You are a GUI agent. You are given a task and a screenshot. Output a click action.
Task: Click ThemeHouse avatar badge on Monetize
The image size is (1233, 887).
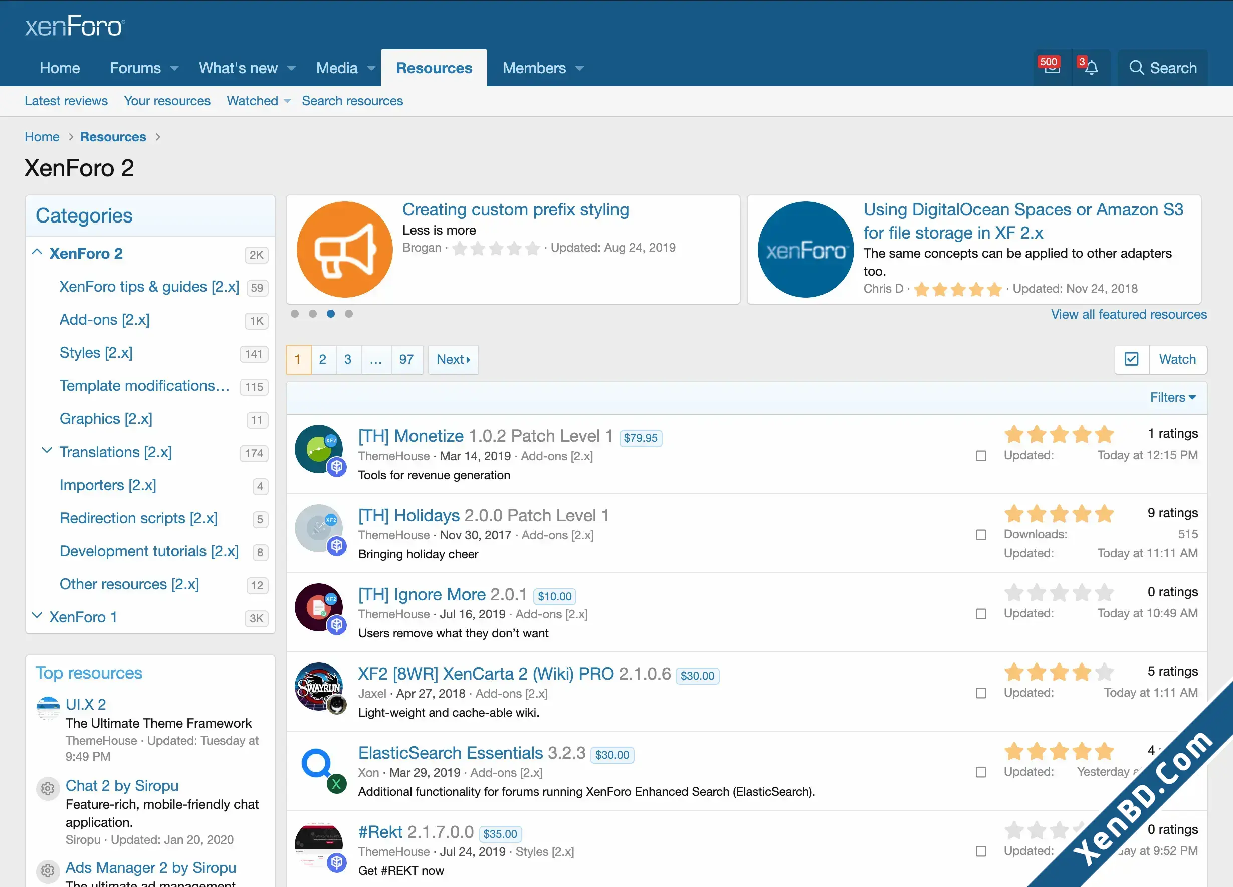(x=337, y=467)
